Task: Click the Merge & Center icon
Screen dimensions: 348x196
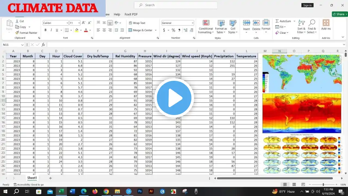Action: coord(130,30)
